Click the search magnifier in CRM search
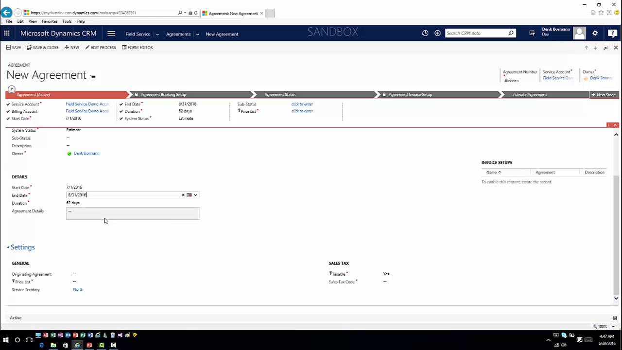 (511, 33)
